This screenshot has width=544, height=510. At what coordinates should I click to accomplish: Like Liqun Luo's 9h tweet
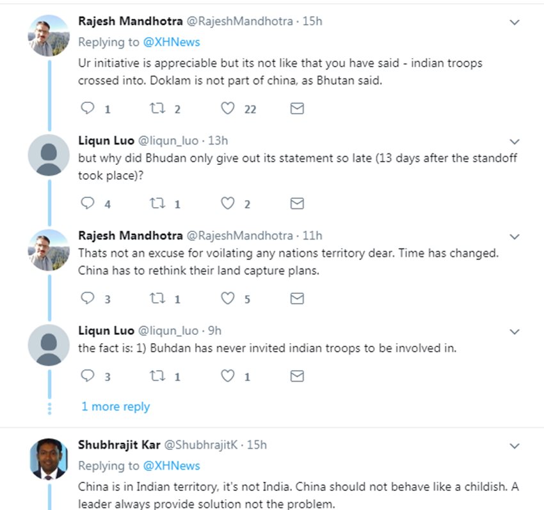pyautogui.click(x=228, y=376)
